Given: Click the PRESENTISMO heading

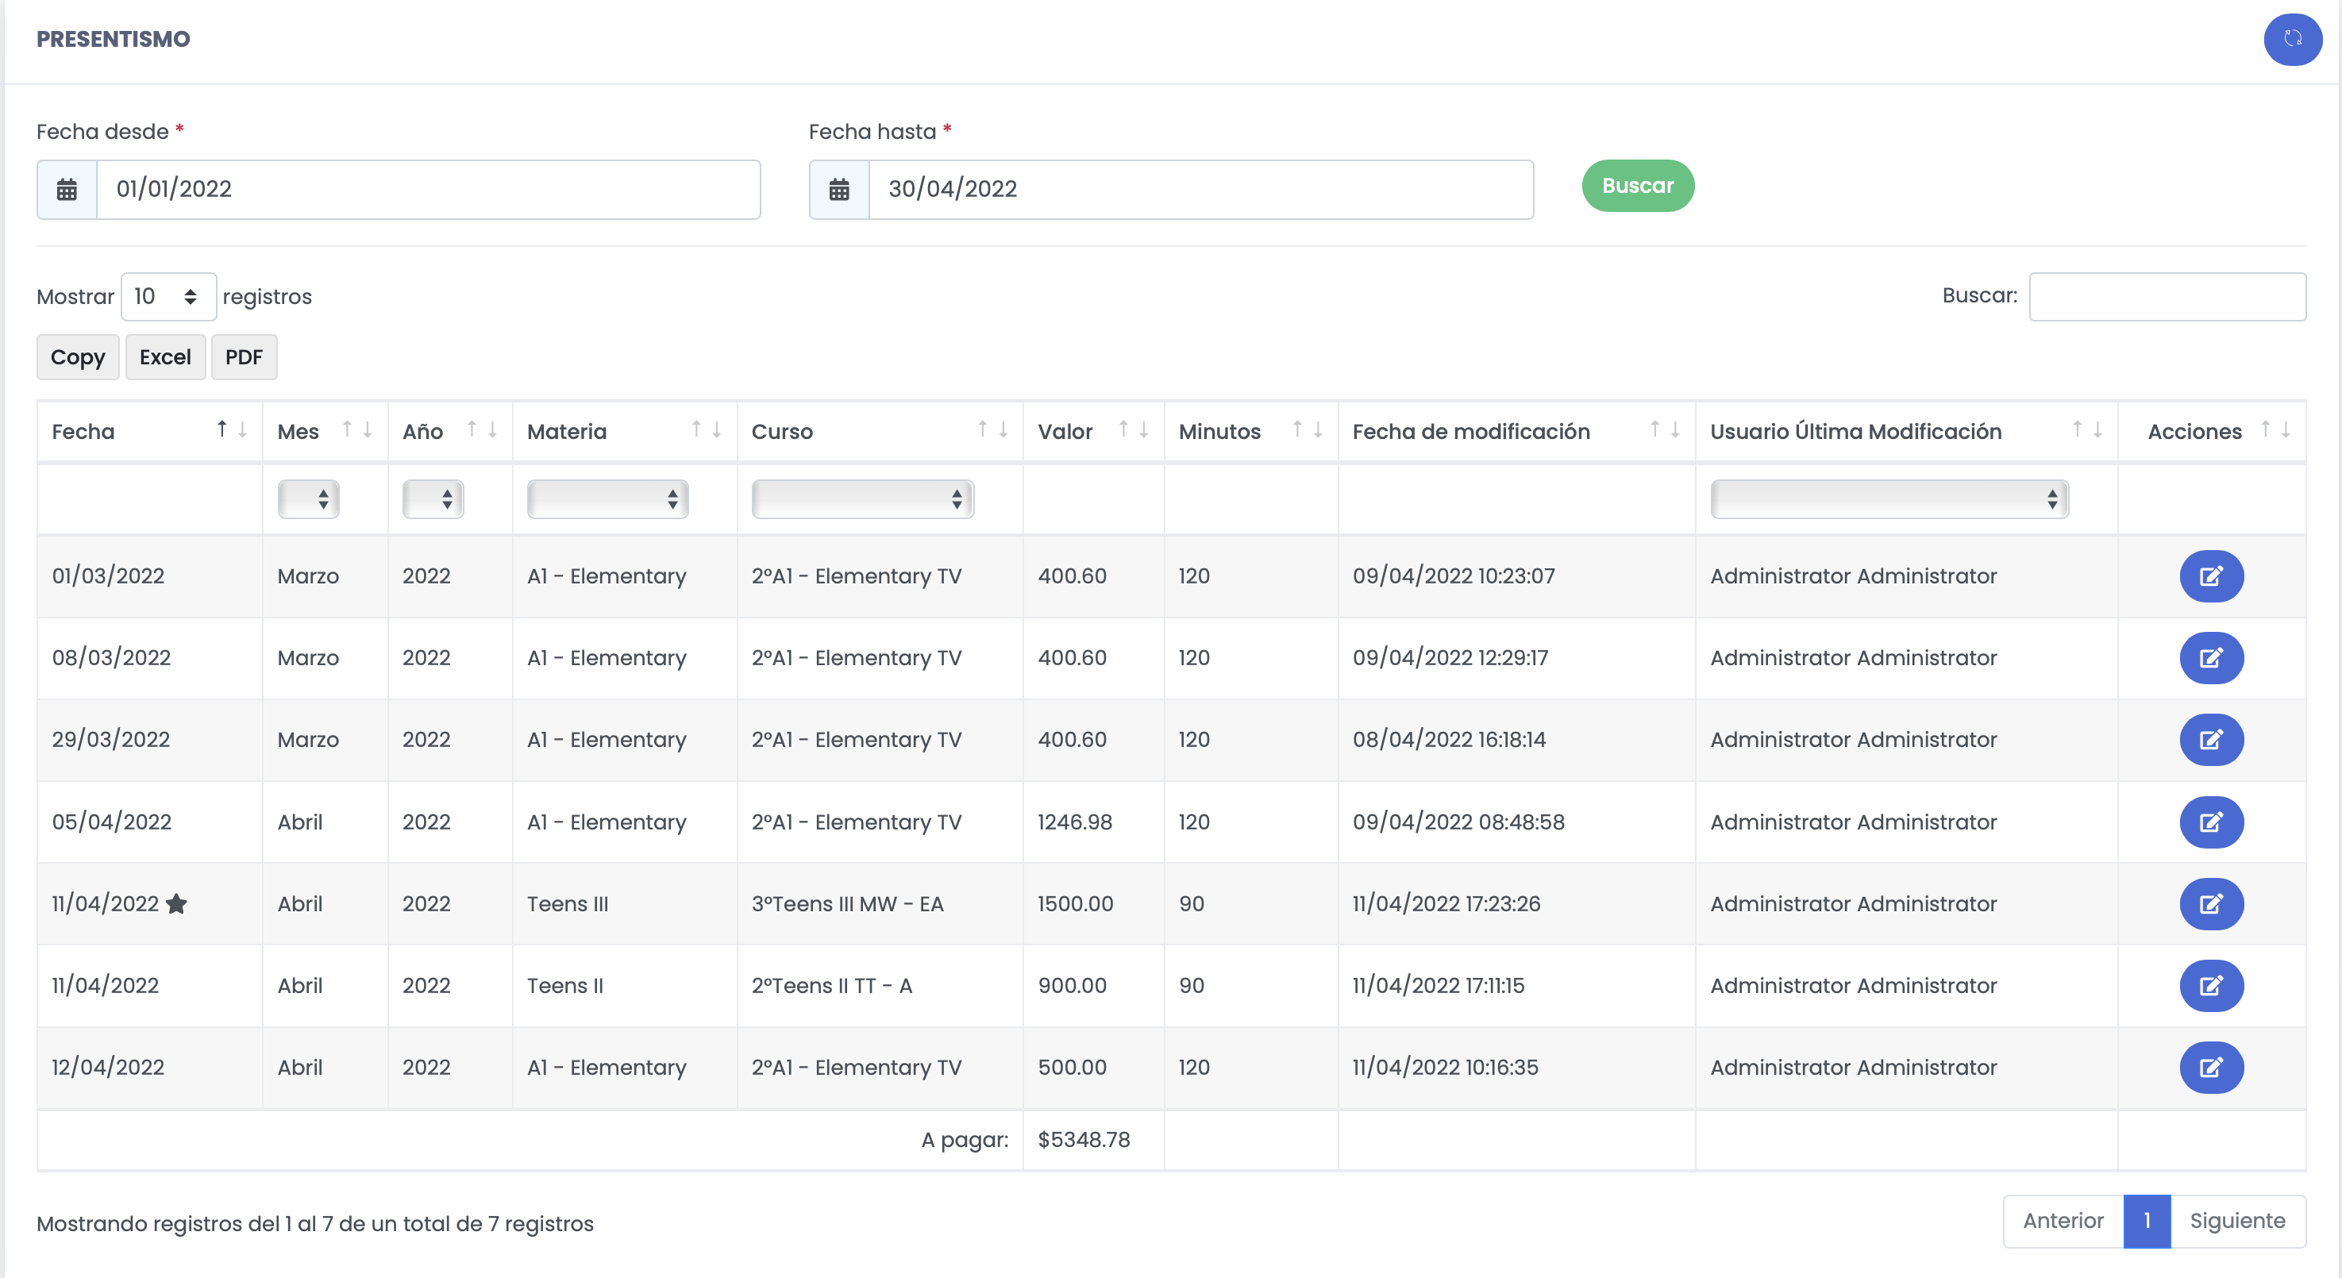Looking at the screenshot, I should coord(113,39).
